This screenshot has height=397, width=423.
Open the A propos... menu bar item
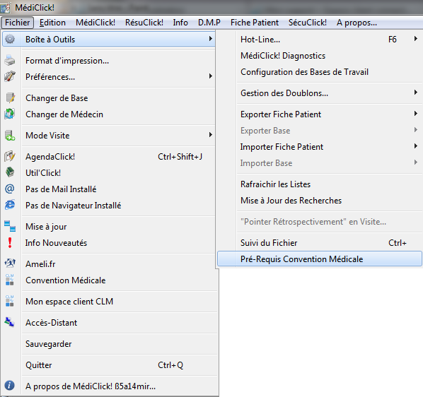click(x=357, y=23)
